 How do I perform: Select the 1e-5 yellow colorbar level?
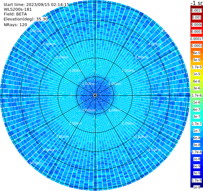click(x=197, y=74)
